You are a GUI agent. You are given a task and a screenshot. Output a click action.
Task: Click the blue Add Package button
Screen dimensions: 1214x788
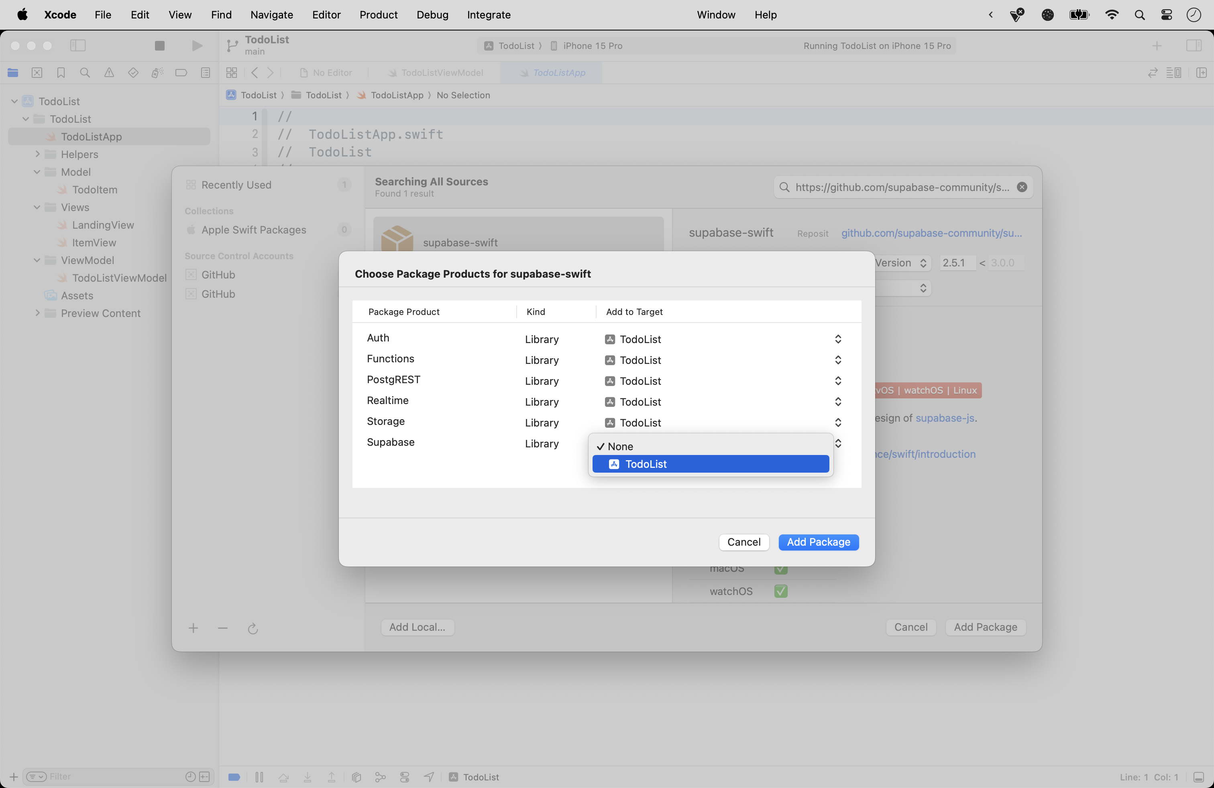point(818,542)
